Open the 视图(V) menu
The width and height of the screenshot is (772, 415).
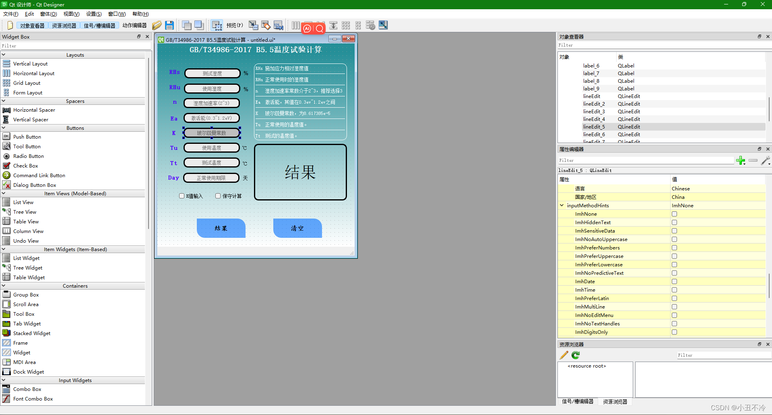point(72,14)
